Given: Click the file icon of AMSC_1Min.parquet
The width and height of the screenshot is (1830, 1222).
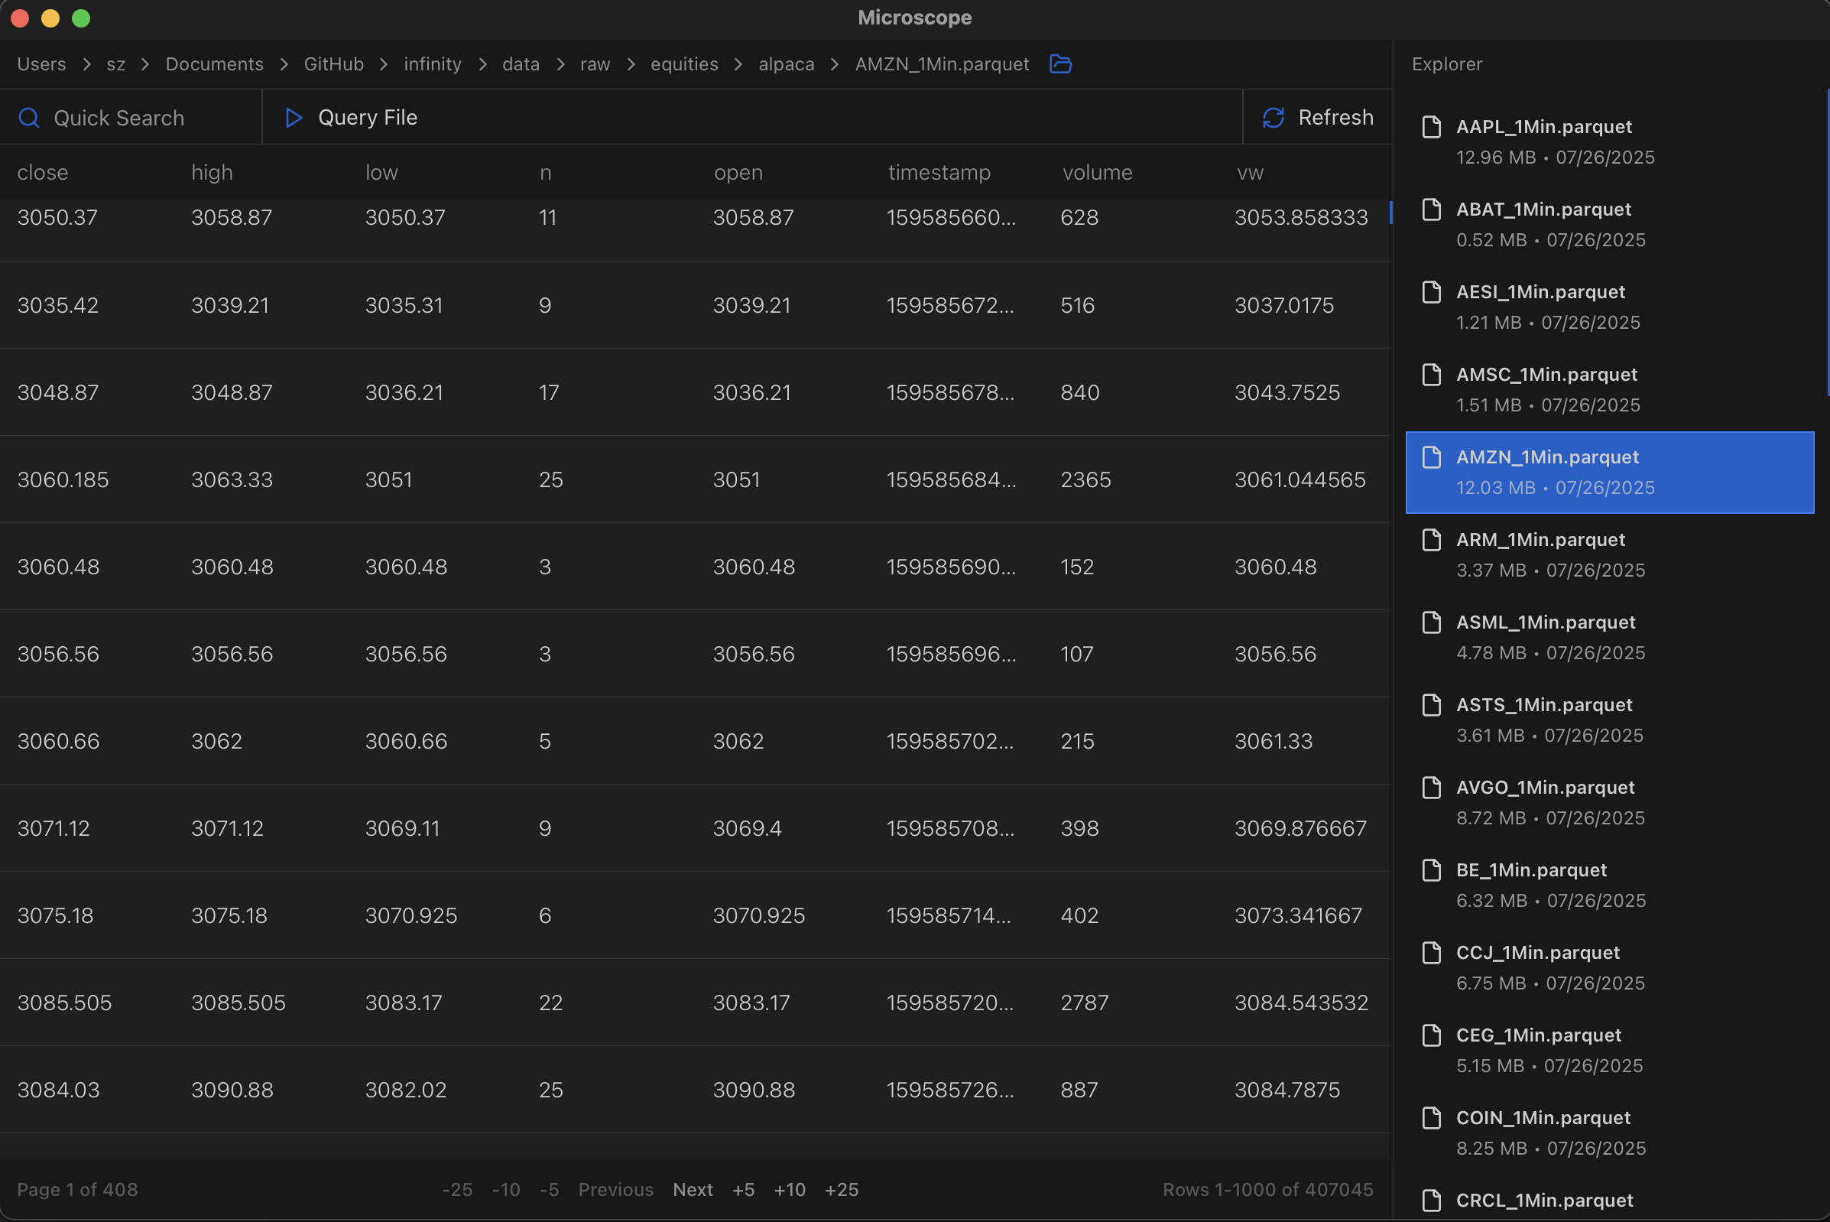Looking at the screenshot, I should tap(1431, 374).
